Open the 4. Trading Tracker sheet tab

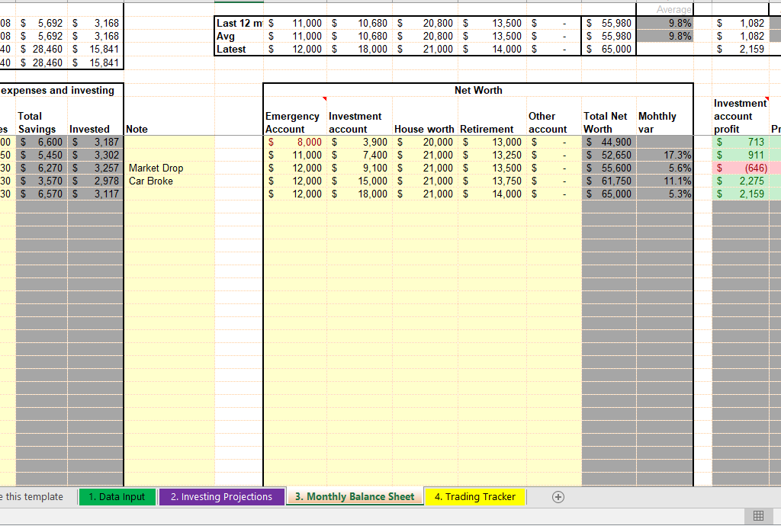474,497
